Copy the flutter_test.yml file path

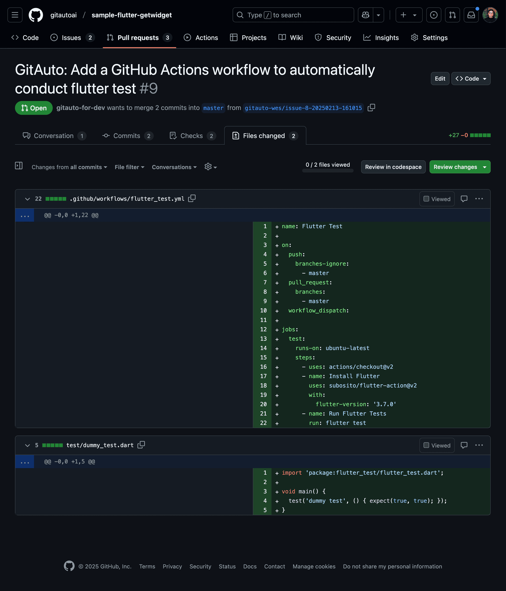click(x=192, y=199)
